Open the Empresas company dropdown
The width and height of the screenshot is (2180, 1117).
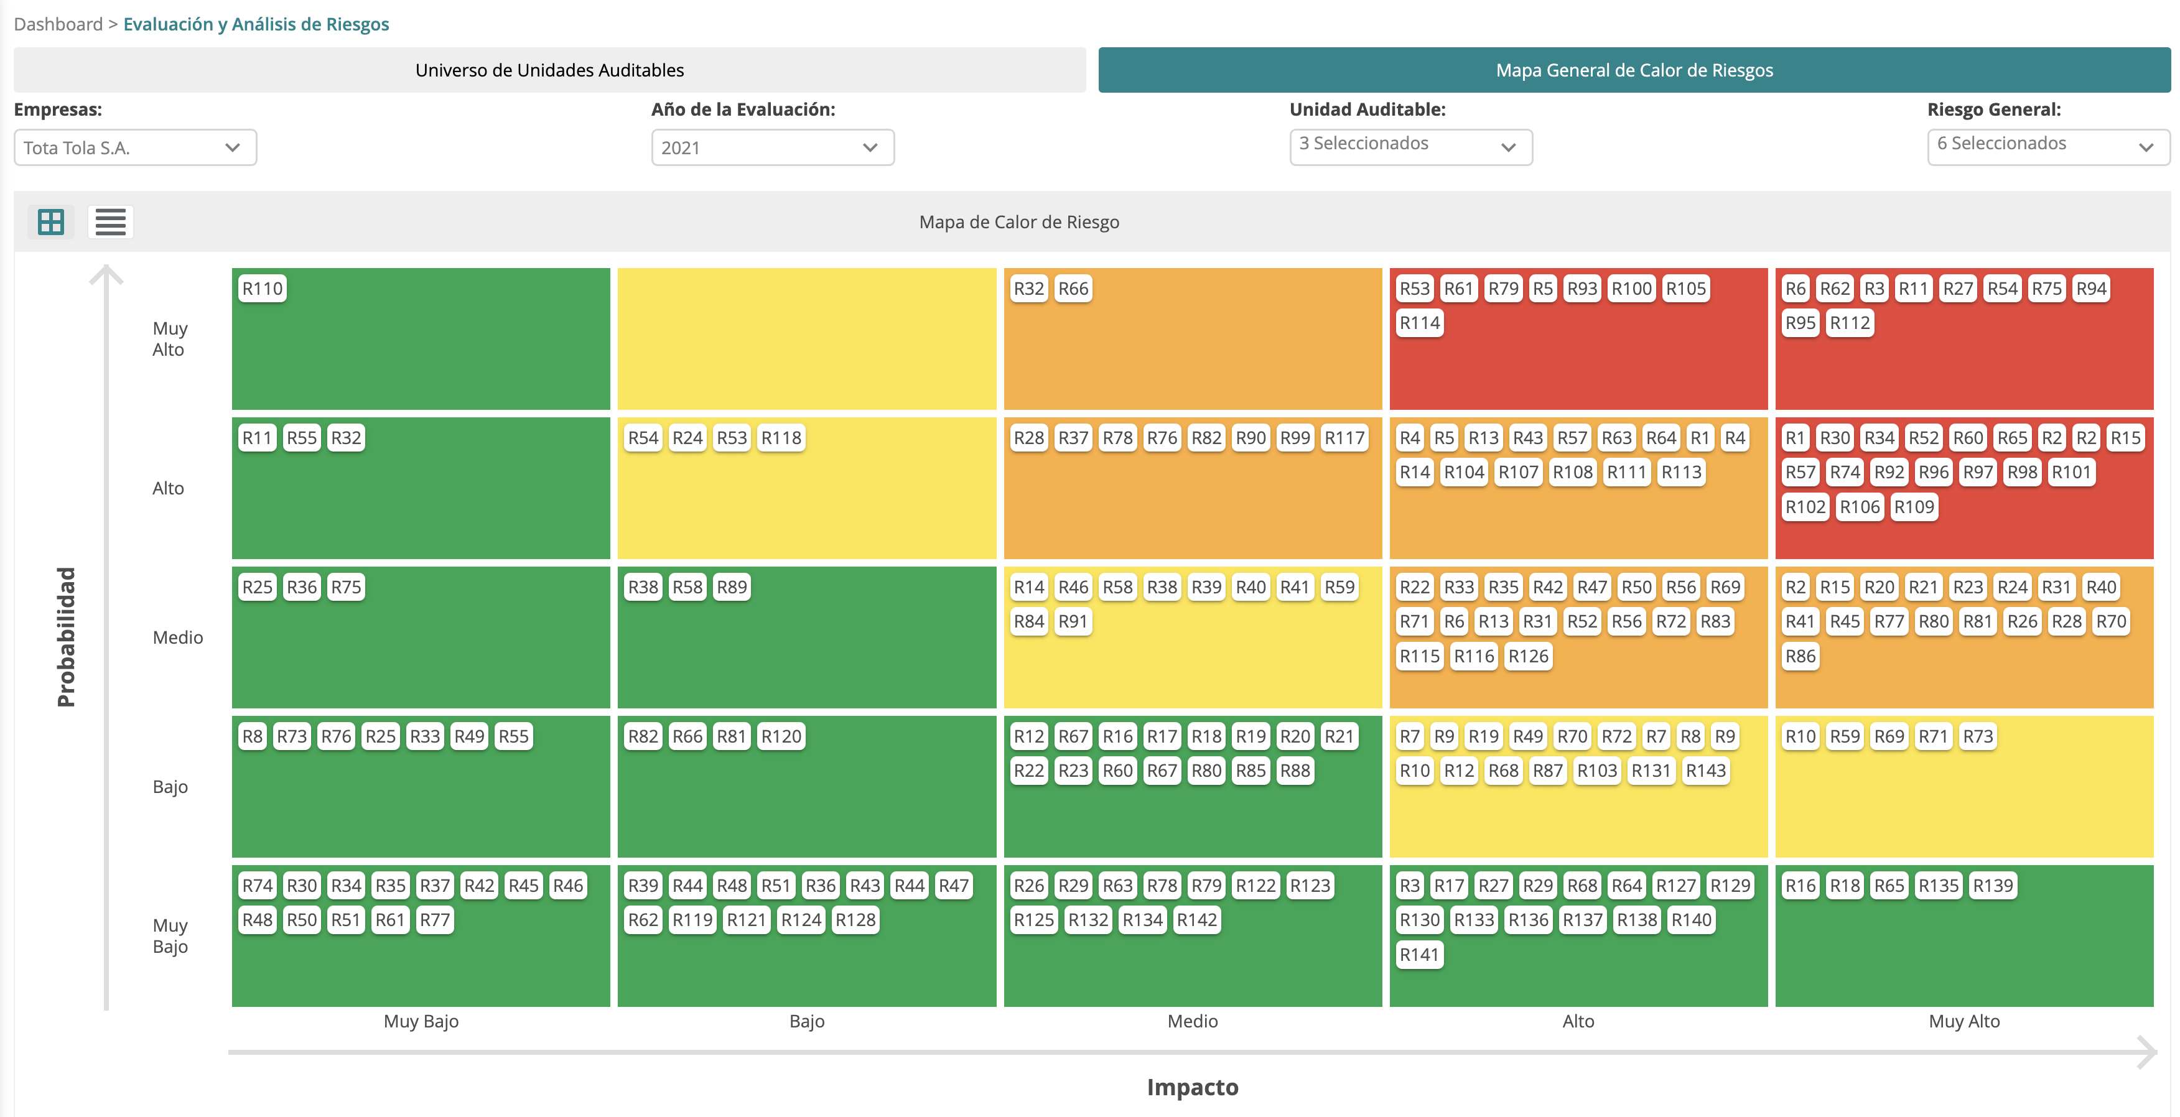tap(134, 147)
